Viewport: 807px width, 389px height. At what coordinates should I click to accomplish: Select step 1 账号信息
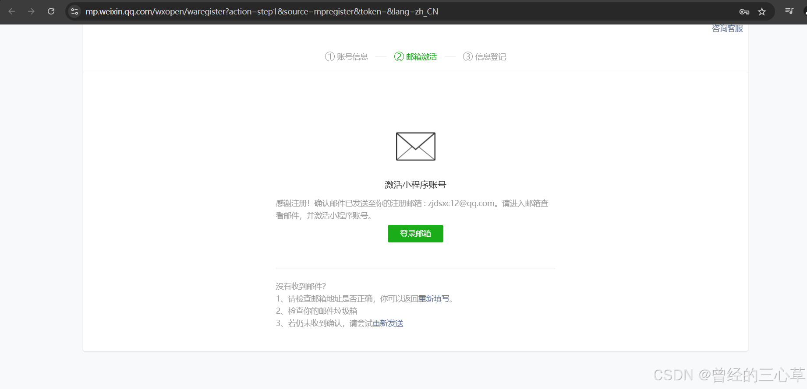coord(347,56)
